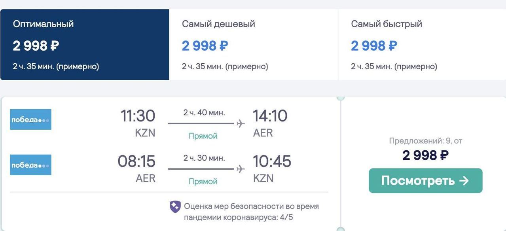The width and height of the screenshot is (506, 231).
Task: Click "Прямой" under the 2 ч. 30 мин. flight
Action: coord(203,182)
